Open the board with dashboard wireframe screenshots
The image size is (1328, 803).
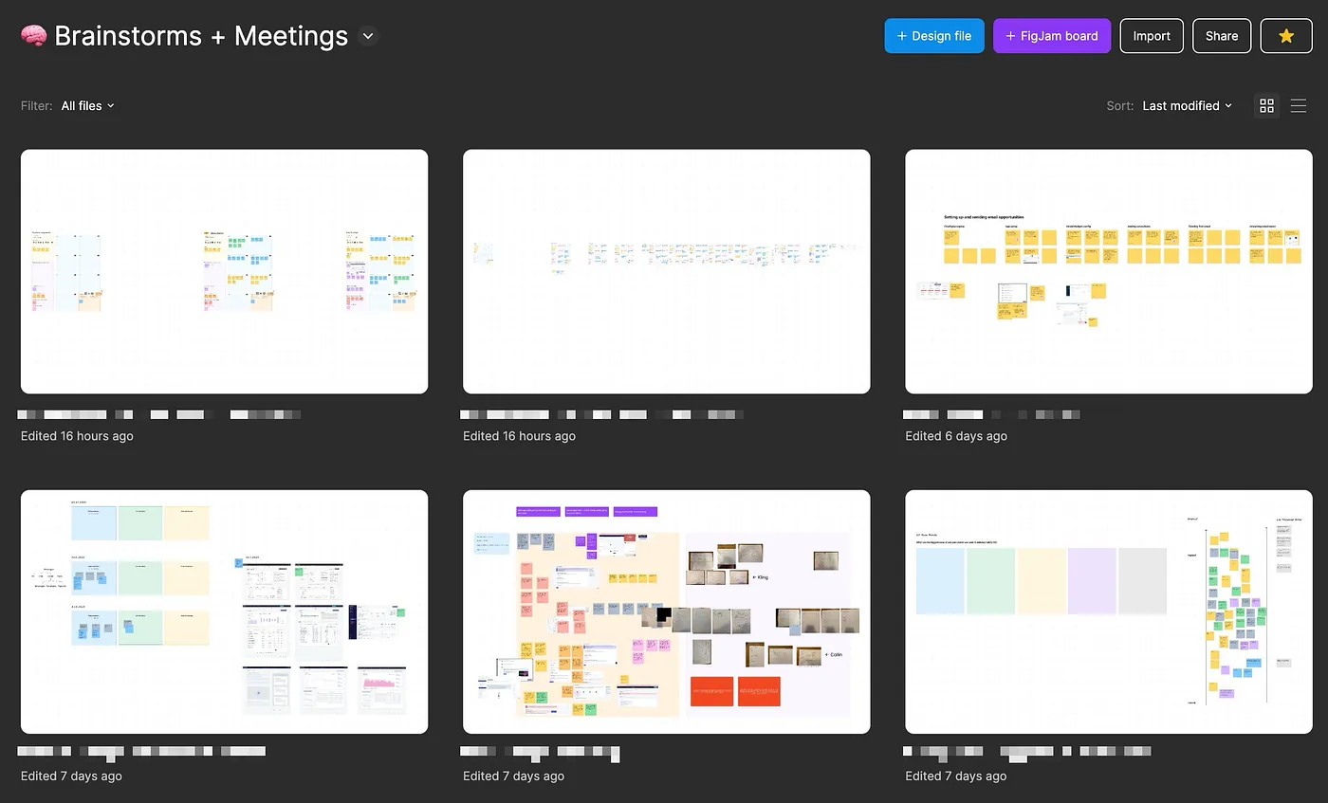(x=224, y=611)
